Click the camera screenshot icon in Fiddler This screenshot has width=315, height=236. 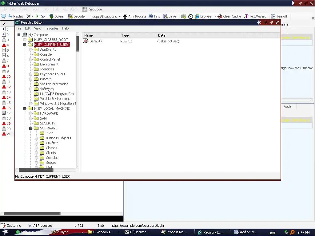(183, 16)
